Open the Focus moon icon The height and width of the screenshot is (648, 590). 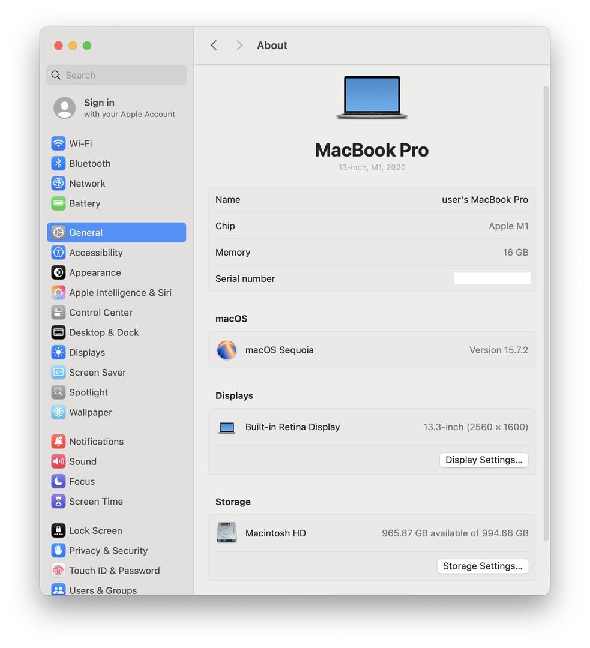pyautogui.click(x=58, y=481)
